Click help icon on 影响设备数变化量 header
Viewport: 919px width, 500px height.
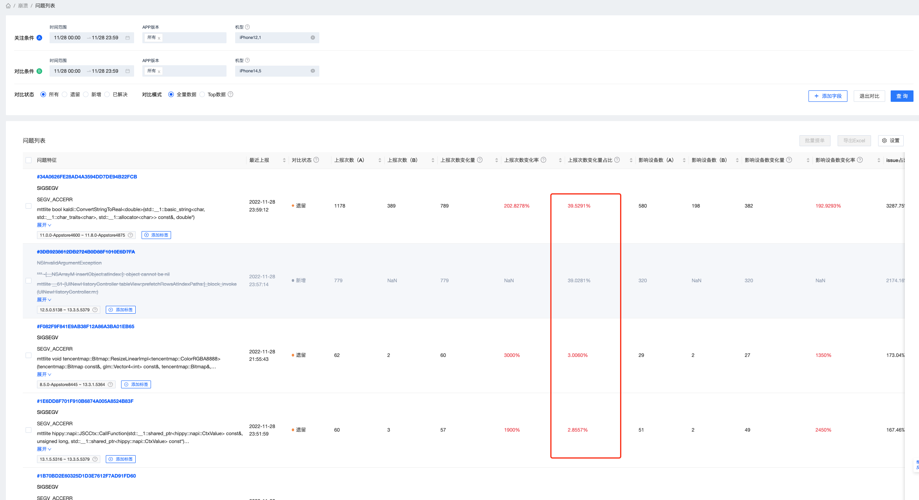point(789,160)
